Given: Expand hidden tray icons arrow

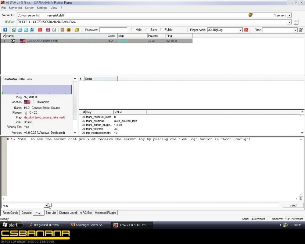Looking at the screenshot, I should (x=280, y=225).
